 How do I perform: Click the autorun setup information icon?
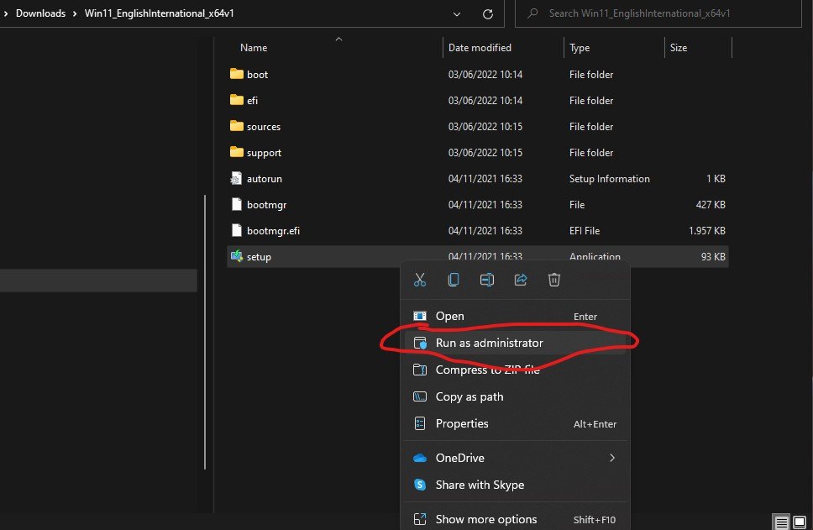tap(236, 178)
